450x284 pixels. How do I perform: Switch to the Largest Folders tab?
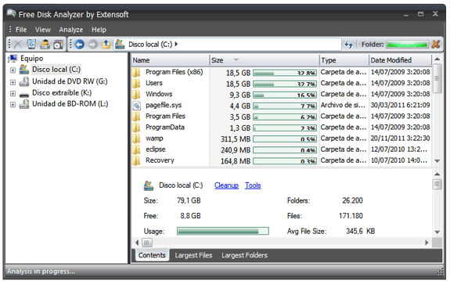(x=244, y=255)
